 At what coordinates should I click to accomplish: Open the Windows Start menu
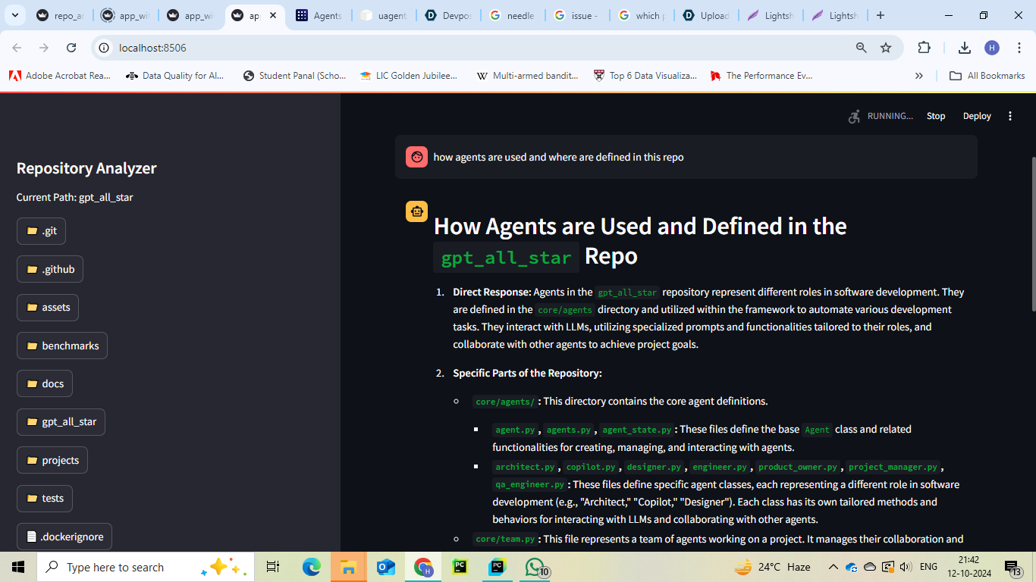click(x=18, y=567)
